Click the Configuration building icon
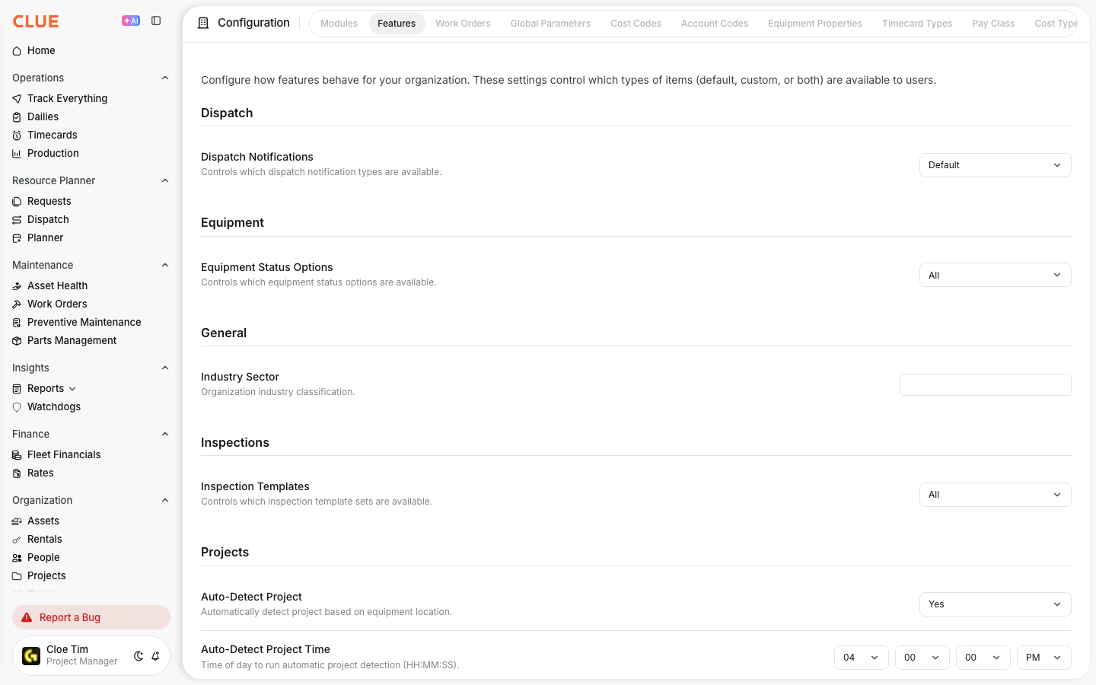The image size is (1096, 685). click(203, 23)
